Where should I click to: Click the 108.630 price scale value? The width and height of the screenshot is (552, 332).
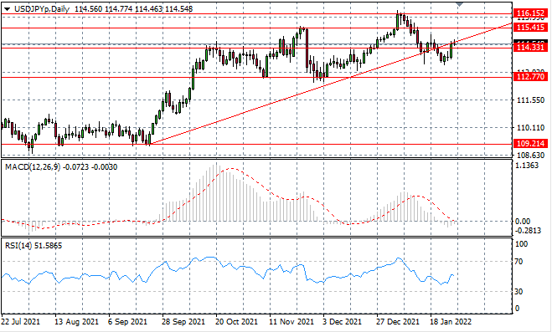pyautogui.click(x=530, y=156)
